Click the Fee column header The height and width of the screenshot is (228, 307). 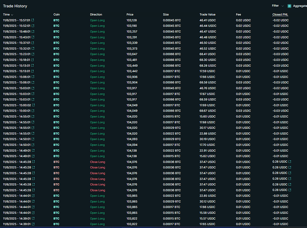238,15
